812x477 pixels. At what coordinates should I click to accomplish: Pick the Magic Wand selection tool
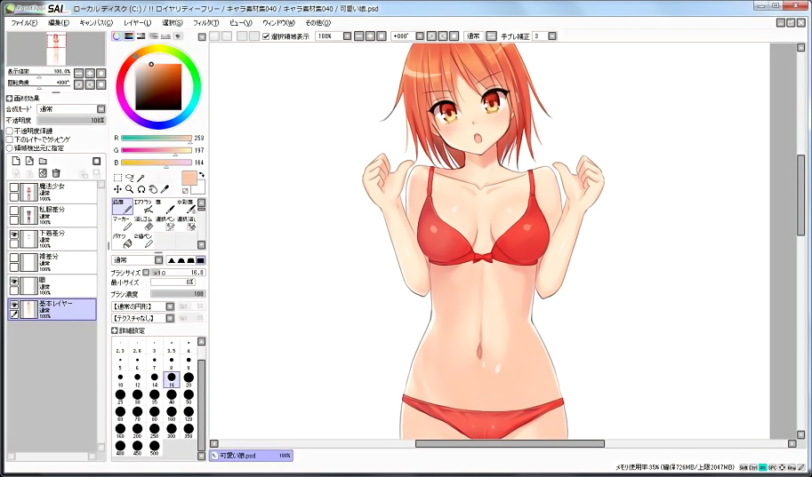tap(141, 178)
